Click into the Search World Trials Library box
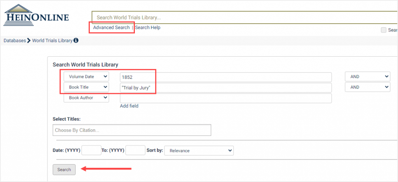 (x=245, y=18)
